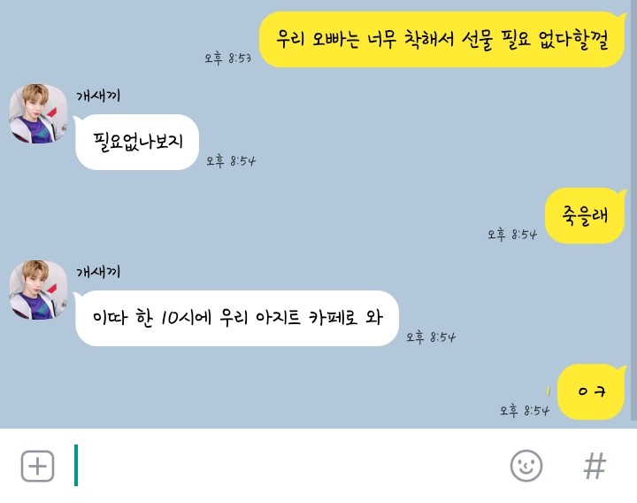Screen dimensions: 637x503
Task: Select the yellow bubble starting 우리 오빠는
Action: (x=442, y=40)
